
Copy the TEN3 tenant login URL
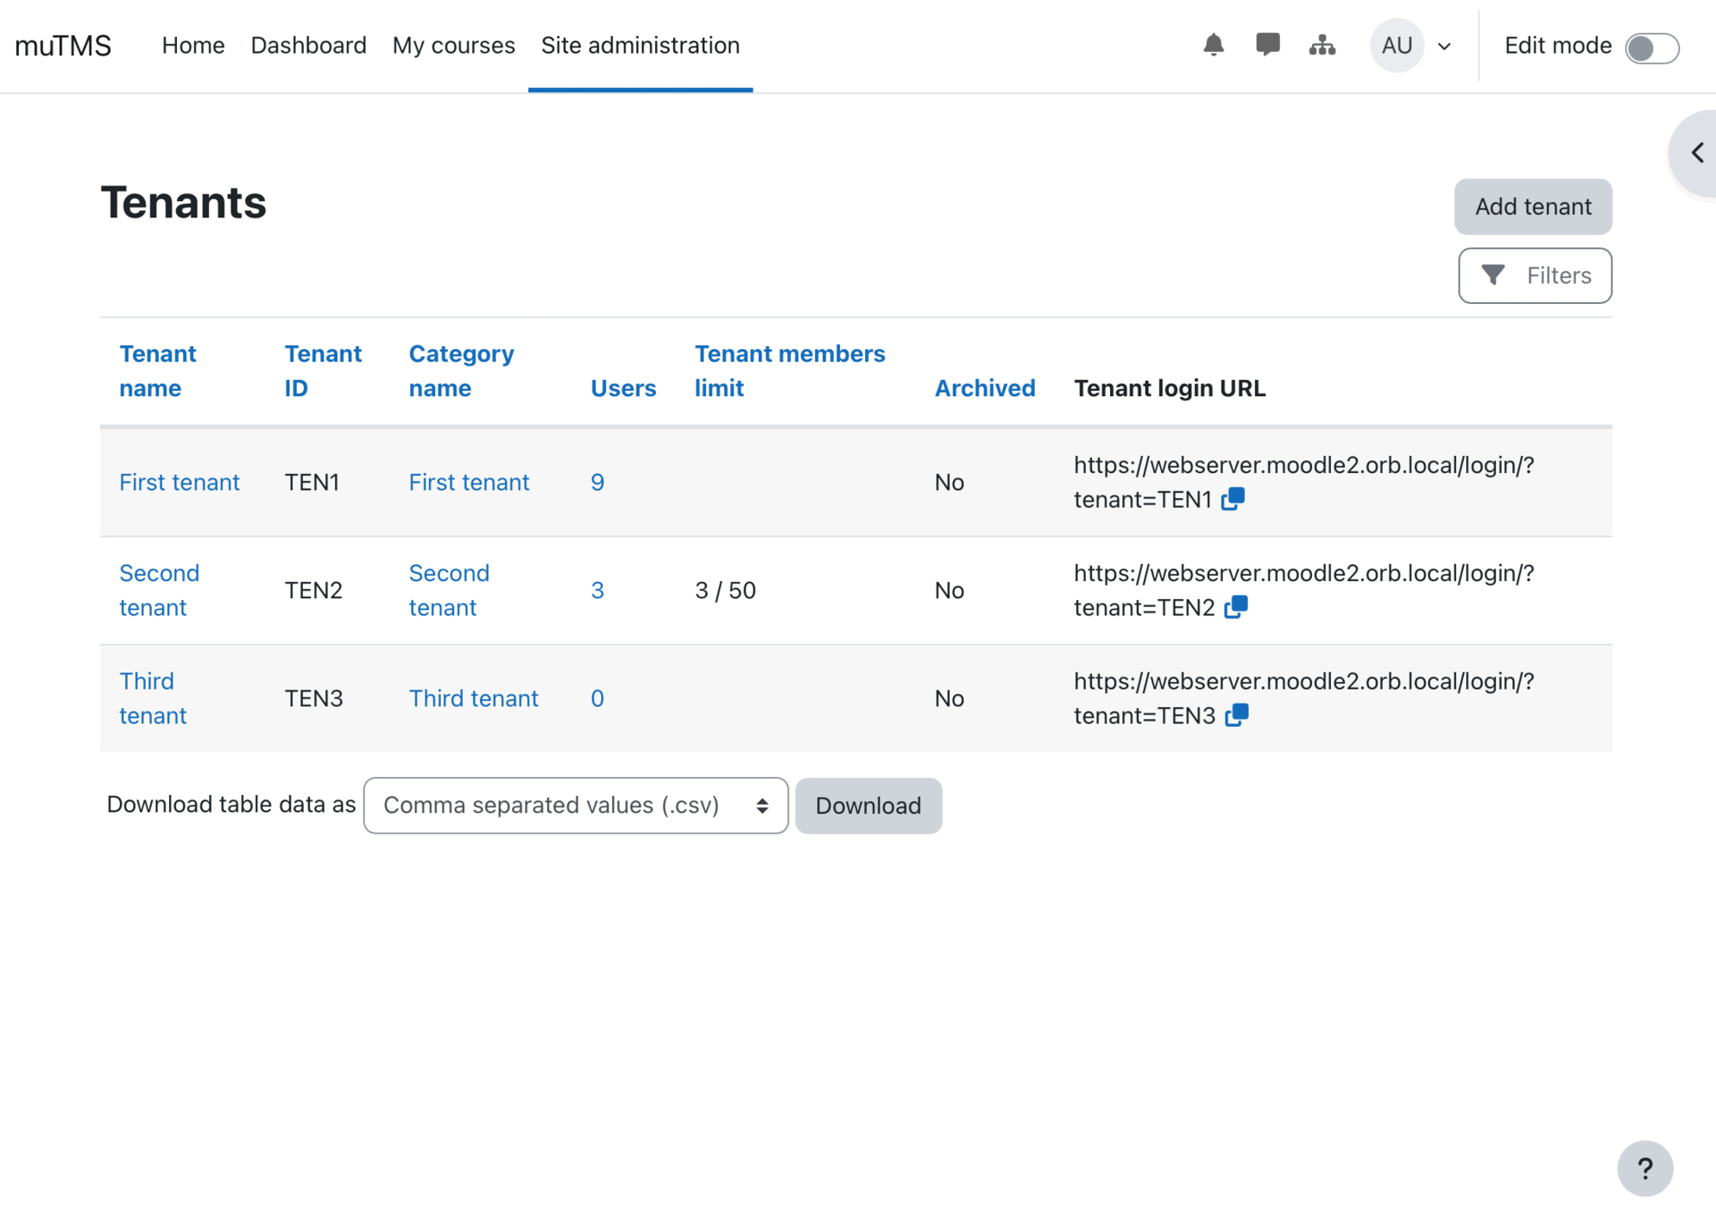point(1237,715)
